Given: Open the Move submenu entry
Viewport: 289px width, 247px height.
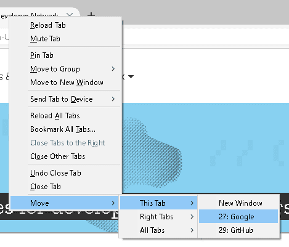Looking at the screenshot, I should [65, 203].
